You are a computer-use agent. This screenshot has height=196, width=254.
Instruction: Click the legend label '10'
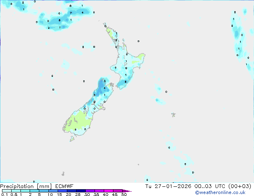coord(50,194)
